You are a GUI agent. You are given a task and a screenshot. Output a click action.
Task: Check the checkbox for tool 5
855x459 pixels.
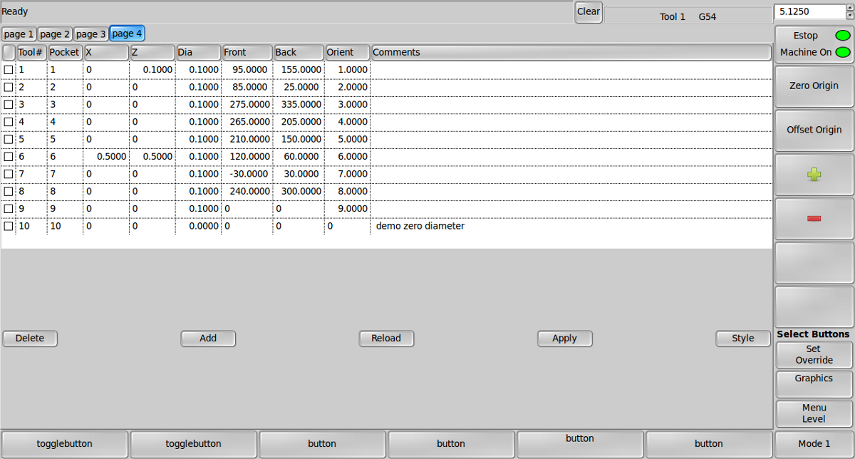9,139
